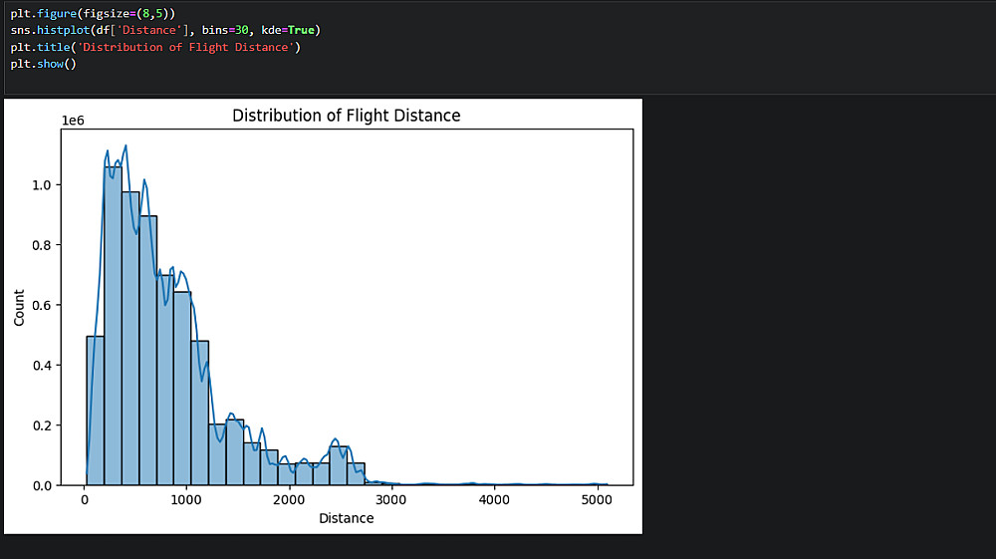This screenshot has height=559, width=996.
Task: Click the chart title 'Distribution of Flight Distance'
Action: tap(346, 116)
